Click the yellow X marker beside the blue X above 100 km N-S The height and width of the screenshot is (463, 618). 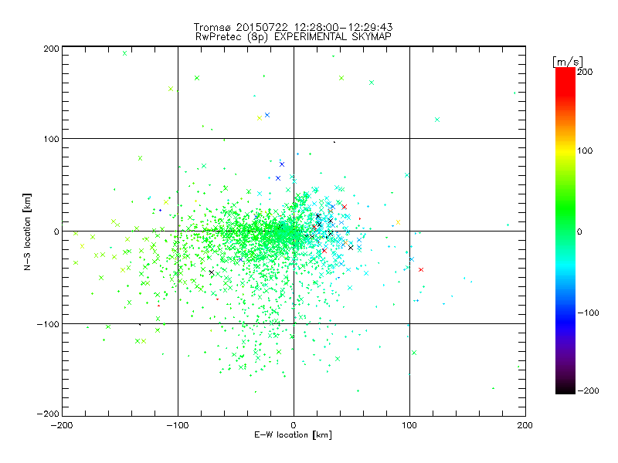260,118
